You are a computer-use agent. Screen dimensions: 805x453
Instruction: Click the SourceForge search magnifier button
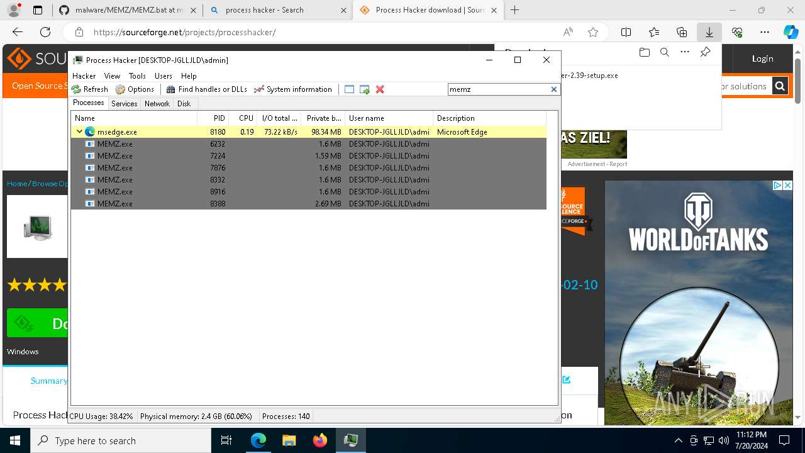point(780,86)
